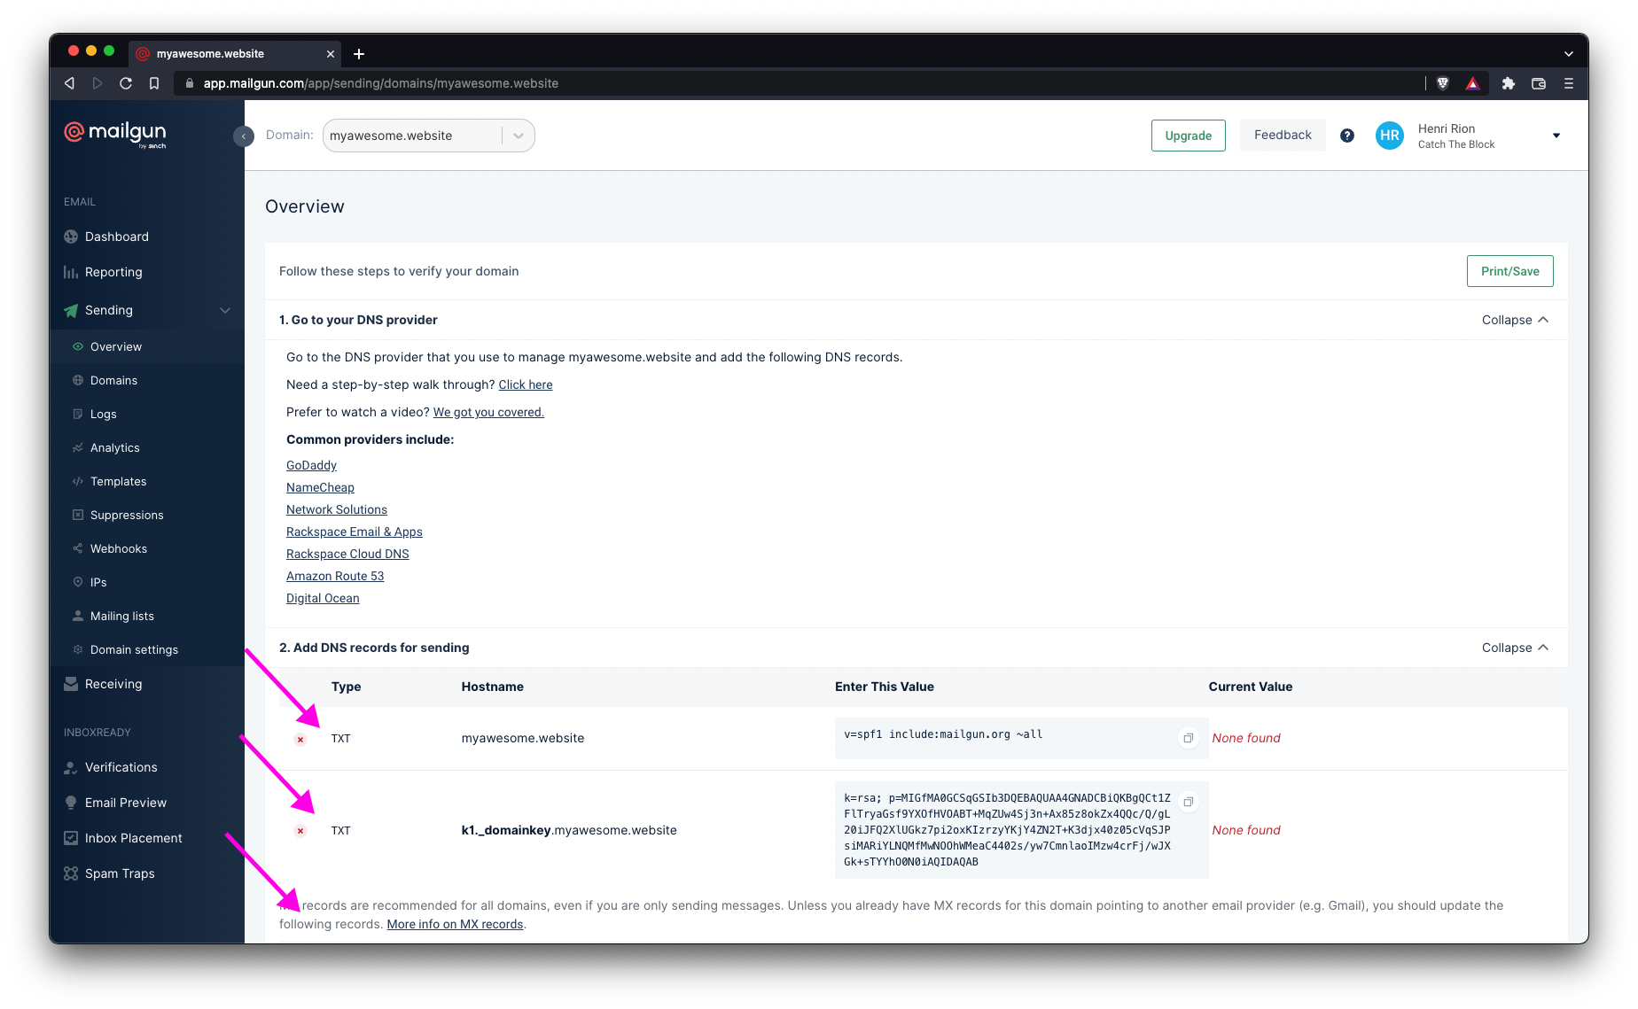
Task: Open a new browser tab
Action: click(x=359, y=54)
